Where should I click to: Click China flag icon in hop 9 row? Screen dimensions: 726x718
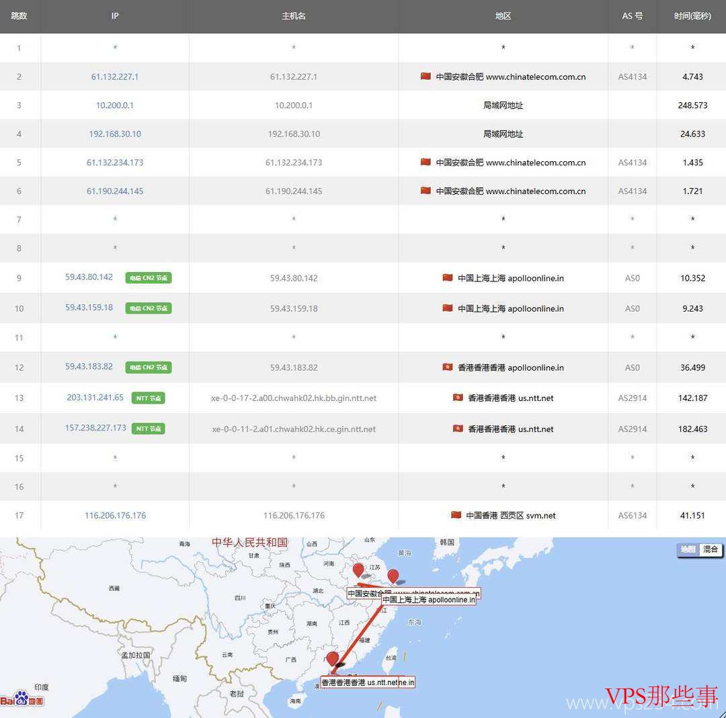447,277
